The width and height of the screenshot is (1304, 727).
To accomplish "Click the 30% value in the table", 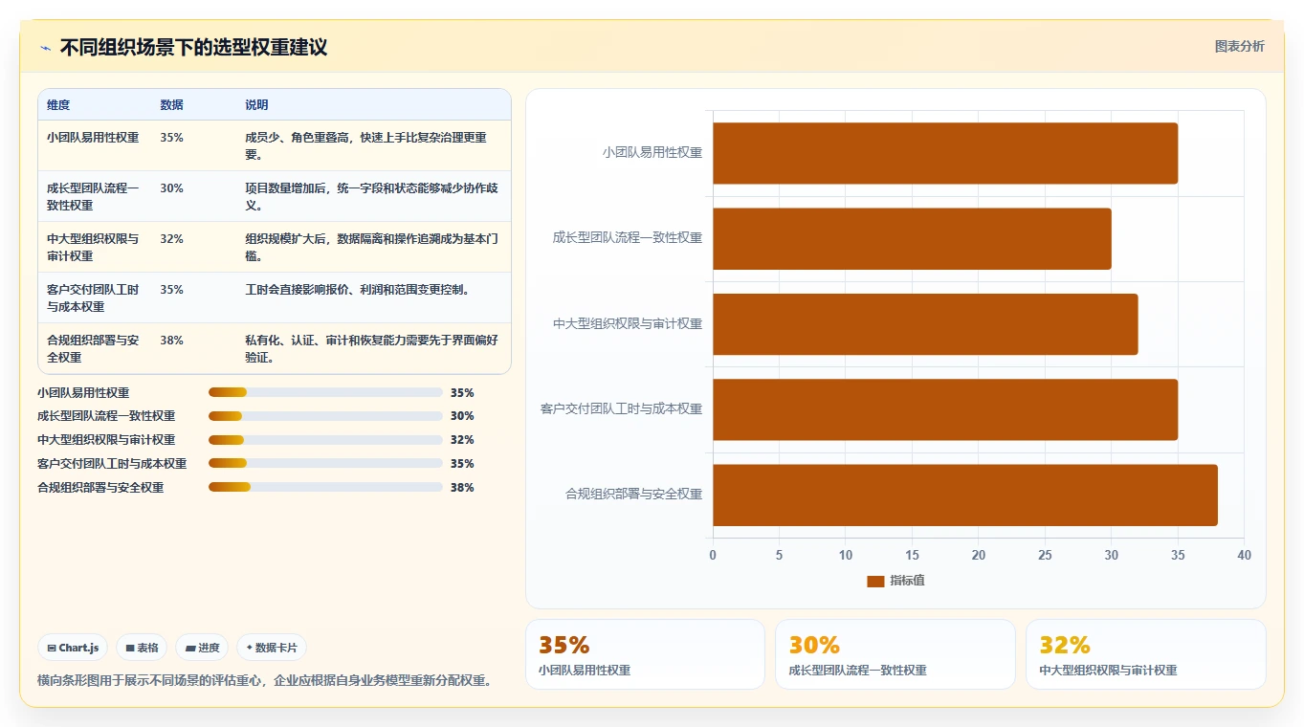I will click(x=172, y=188).
